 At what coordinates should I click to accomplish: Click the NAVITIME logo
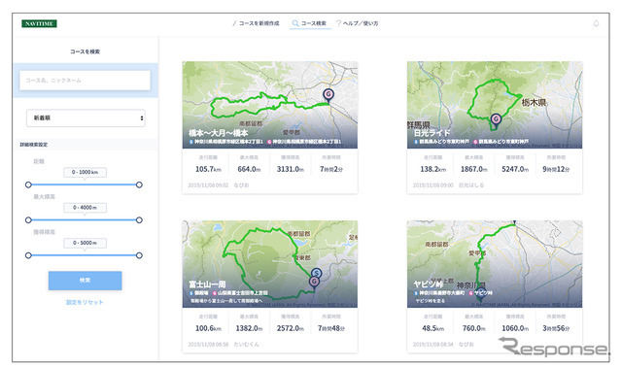point(39,23)
